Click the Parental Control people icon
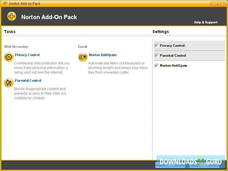 (9, 82)
